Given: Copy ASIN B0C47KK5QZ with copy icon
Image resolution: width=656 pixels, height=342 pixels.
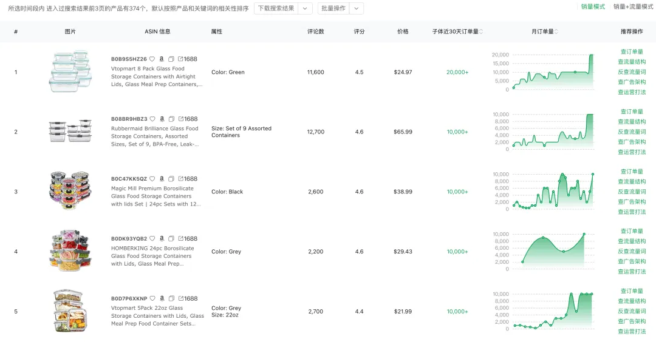Looking at the screenshot, I should click(171, 179).
